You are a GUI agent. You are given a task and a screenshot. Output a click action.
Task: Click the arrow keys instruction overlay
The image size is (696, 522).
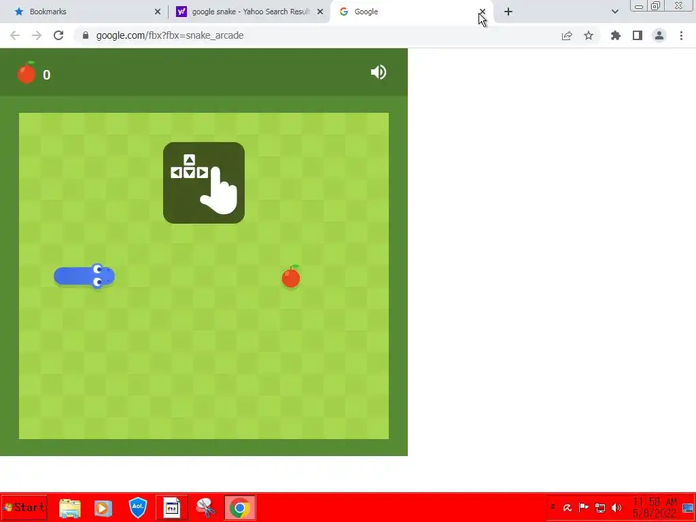pos(204,183)
